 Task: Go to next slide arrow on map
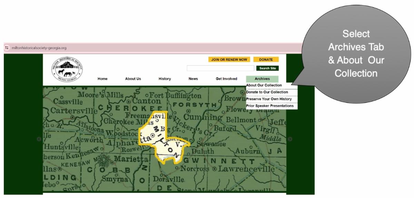click(290, 139)
